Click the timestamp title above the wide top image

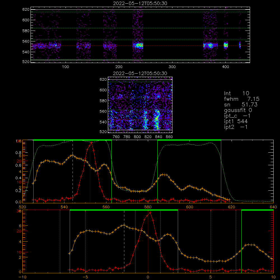pyautogui.click(x=140, y=3)
